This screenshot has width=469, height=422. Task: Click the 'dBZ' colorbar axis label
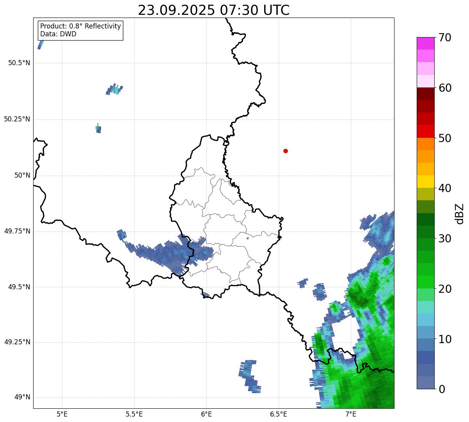coord(460,213)
